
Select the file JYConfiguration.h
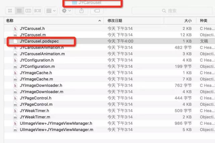[x=37, y=60]
